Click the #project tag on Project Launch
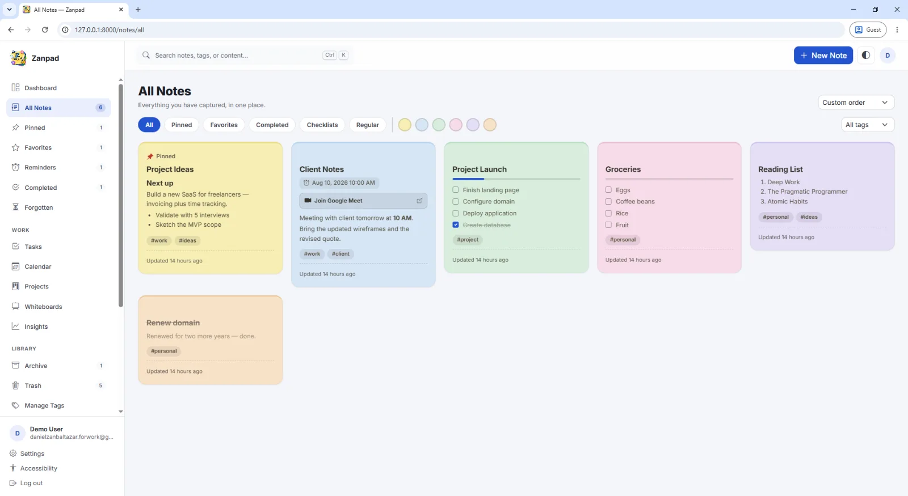Viewport: 908px width, 496px height. click(468, 240)
